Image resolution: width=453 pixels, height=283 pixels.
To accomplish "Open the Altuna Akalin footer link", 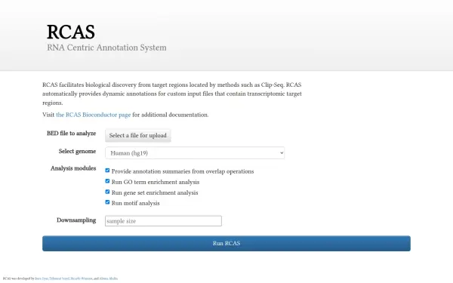I will click(109, 278).
